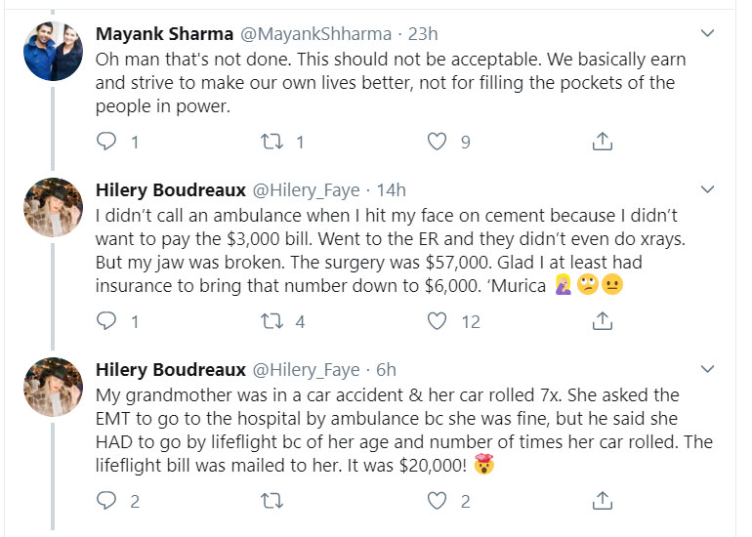This screenshot has width=752, height=537.
Task: View Mayank Sharma's profile picture
Action: point(53,52)
